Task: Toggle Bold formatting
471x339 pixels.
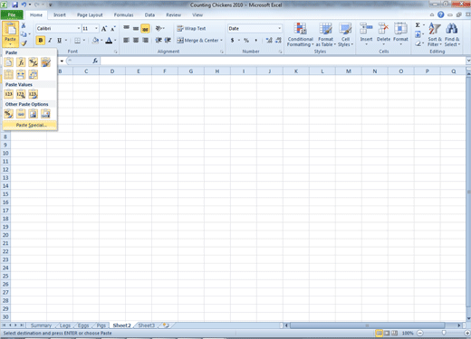Action: [41, 40]
